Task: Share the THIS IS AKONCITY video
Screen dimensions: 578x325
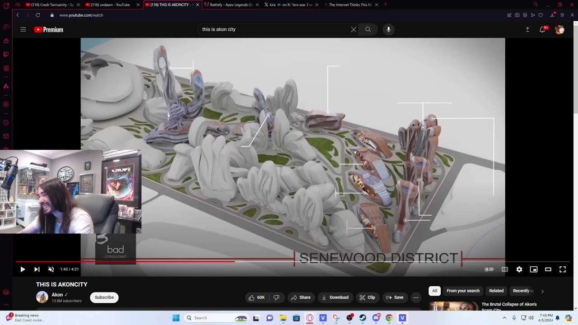Action: click(301, 297)
